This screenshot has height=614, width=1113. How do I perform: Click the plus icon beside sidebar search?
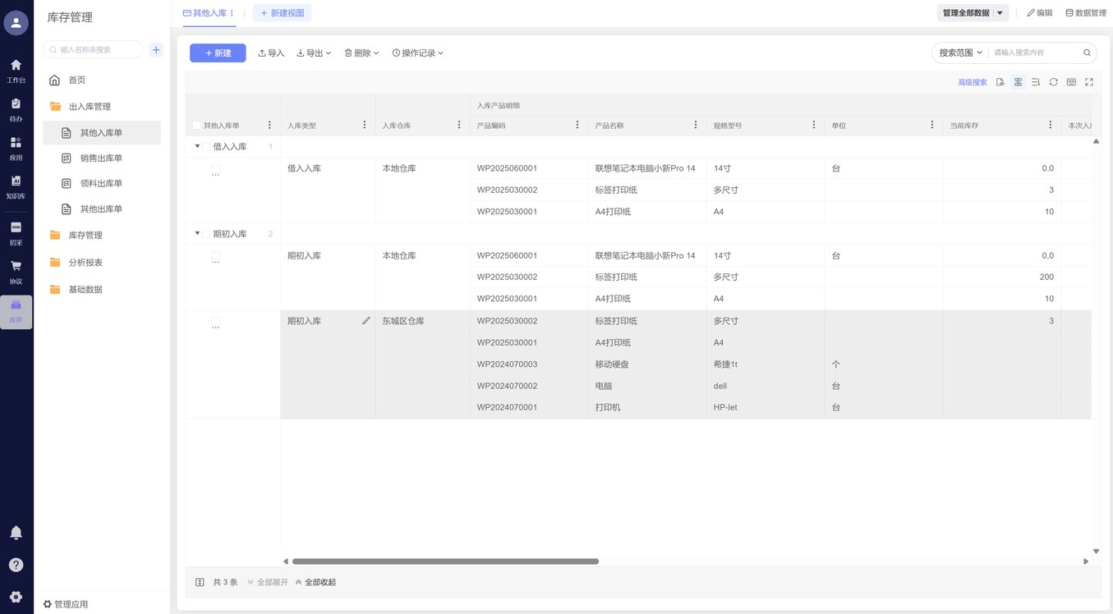[156, 50]
